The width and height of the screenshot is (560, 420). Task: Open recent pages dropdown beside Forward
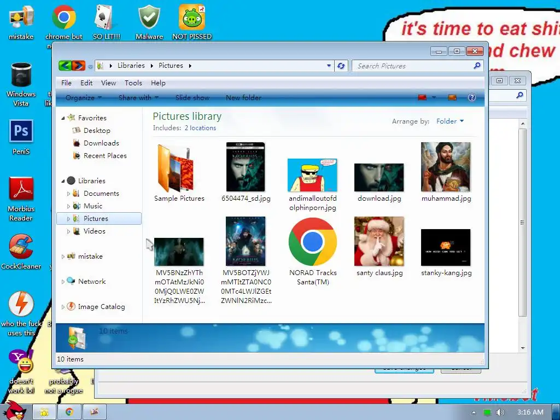(x=90, y=66)
